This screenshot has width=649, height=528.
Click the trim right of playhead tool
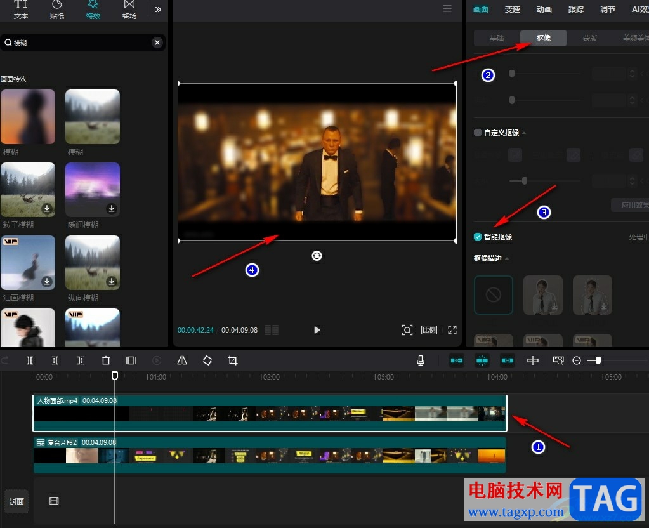pos(81,360)
